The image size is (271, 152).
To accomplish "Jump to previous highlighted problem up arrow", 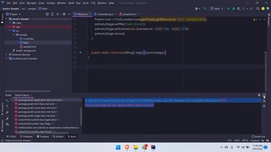I will click(260, 19).
